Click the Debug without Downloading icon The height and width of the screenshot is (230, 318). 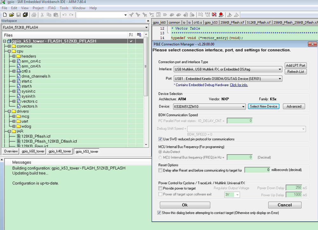point(237,15)
